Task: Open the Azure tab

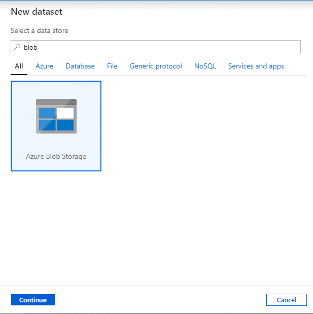Action: tap(44, 66)
